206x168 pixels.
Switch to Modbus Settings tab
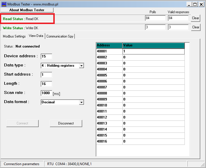pos(14,36)
